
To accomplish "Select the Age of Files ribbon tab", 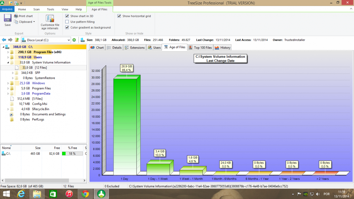I will pos(100,9).
